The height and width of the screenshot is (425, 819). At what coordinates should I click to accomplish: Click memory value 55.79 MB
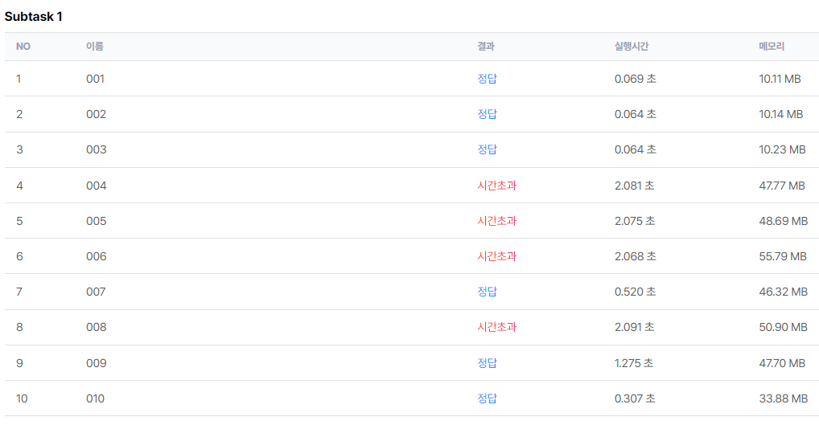click(783, 256)
